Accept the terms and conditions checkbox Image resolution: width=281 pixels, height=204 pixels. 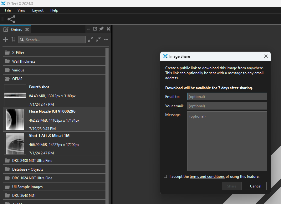pyautogui.click(x=165, y=176)
